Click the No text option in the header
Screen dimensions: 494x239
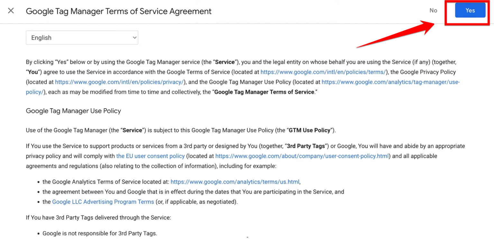click(x=433, y=10)
